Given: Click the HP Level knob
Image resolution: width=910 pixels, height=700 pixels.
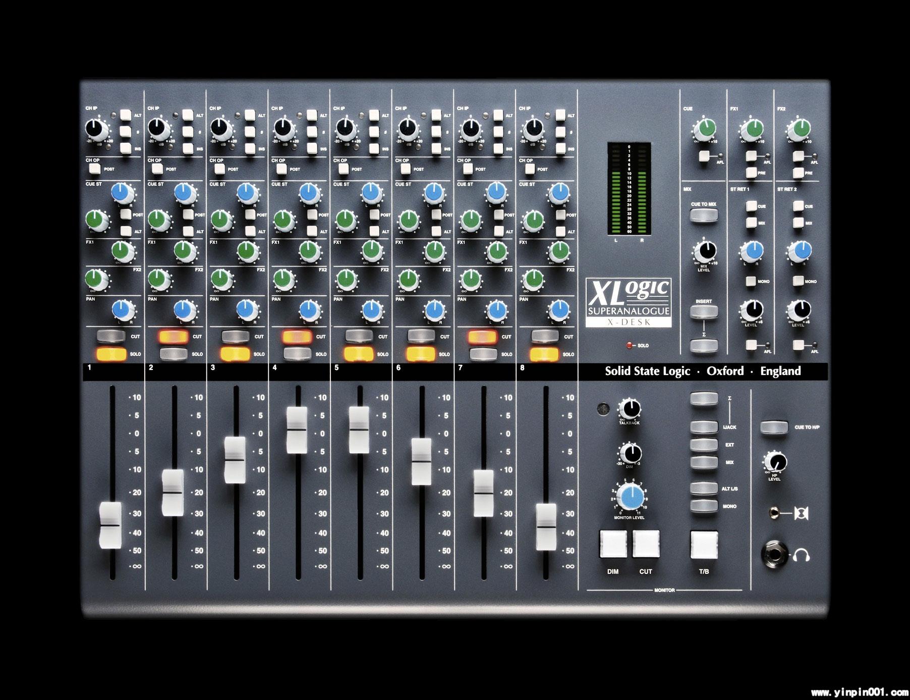Looking at the screenshot, I should tap(774, 462).
